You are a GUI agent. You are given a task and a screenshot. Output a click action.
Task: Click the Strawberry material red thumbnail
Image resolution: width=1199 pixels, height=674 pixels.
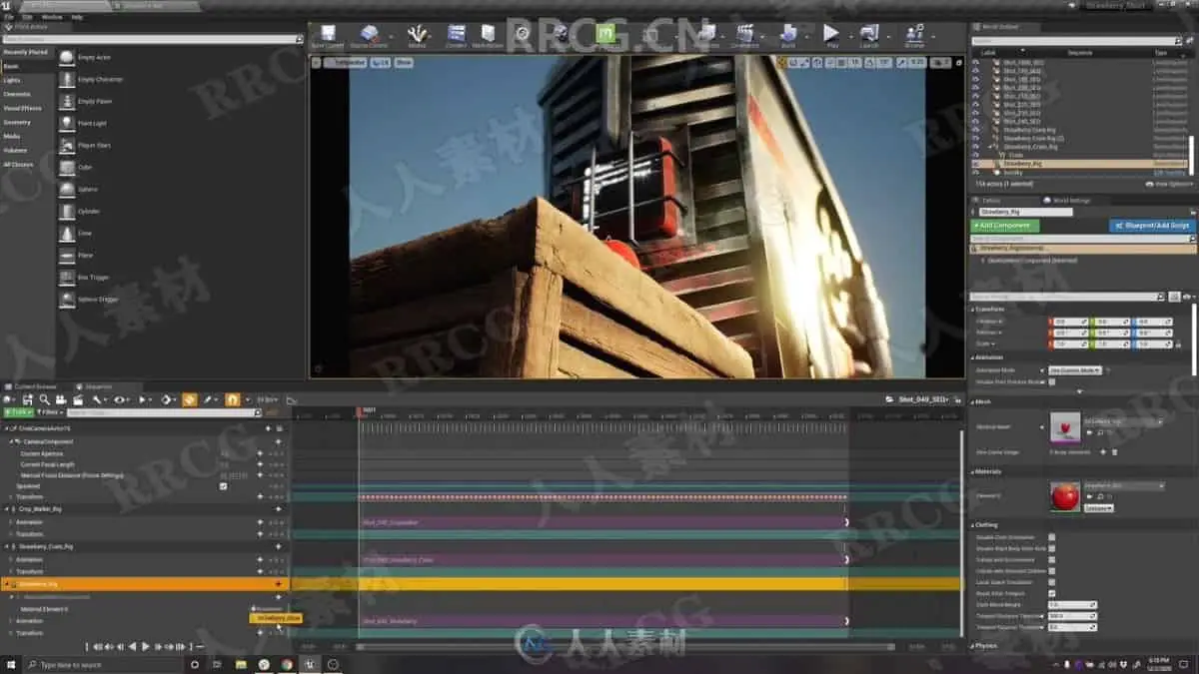[x=1065, y=496]
